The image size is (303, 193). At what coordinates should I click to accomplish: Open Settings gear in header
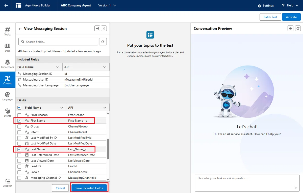coord(265,6)
